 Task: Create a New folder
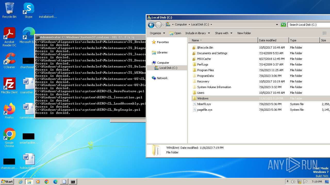(x=244, y=33)
